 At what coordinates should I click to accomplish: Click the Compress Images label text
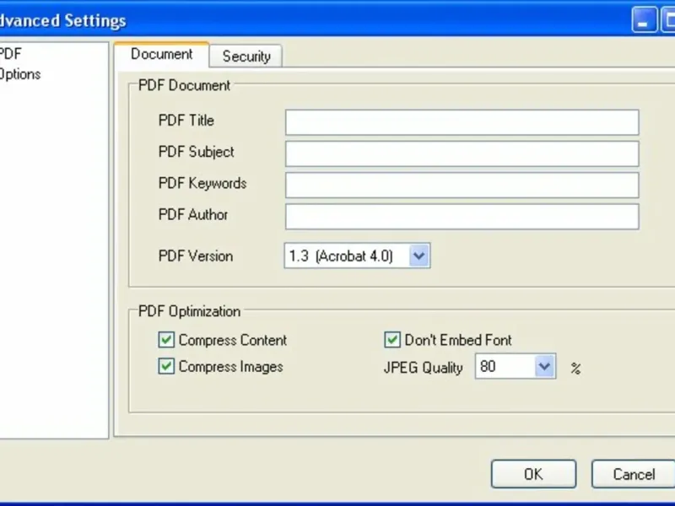pyautogui.click(x=230, y=367)
